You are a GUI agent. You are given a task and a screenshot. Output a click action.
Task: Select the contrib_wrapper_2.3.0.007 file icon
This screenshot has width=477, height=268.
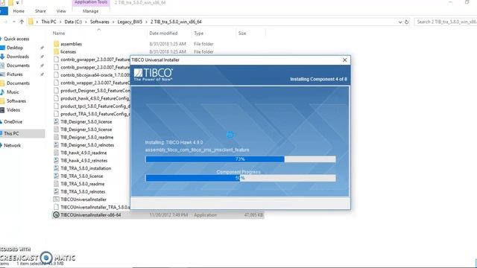coord(56,83)
